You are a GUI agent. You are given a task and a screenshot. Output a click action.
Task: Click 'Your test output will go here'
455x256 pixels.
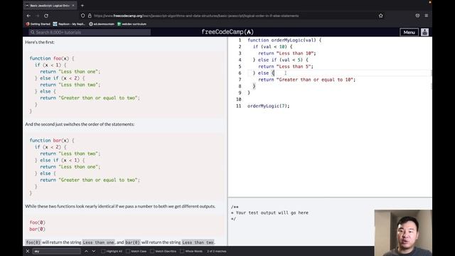click(x=272, y=213)
